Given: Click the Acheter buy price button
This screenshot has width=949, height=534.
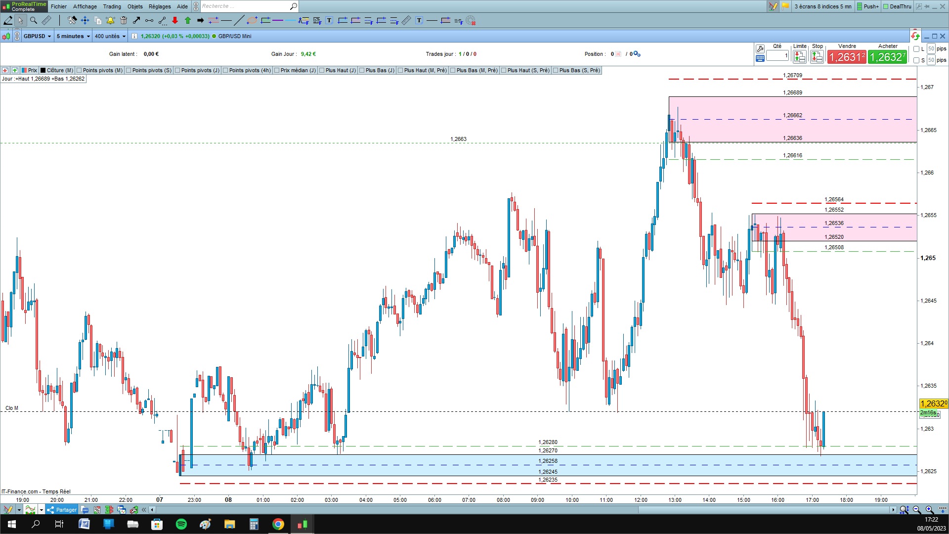Looking at the screenshot, I should 888,57.
